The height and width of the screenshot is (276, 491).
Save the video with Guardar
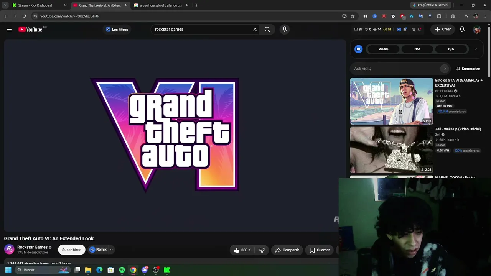click(x=320, y=250)
